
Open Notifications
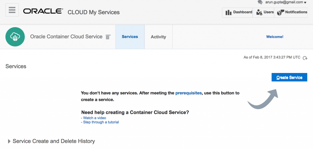point(291,13)
